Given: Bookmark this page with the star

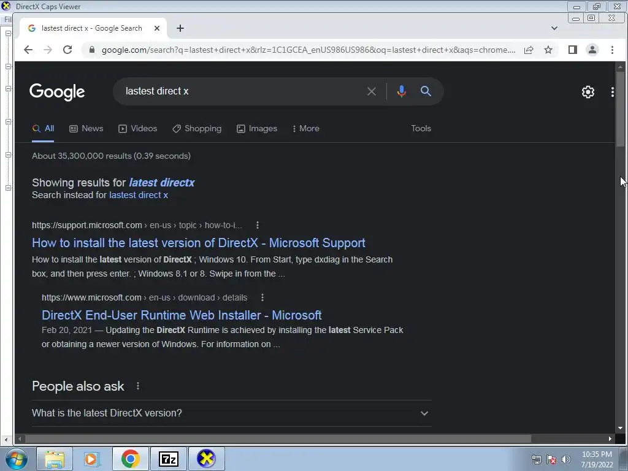Looking at the screenshot, I should tap(548, 50).
